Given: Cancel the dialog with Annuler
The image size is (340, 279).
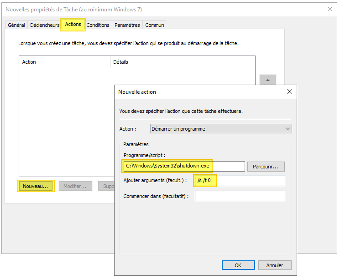Looking at the screenshot, I should point(274,265).
